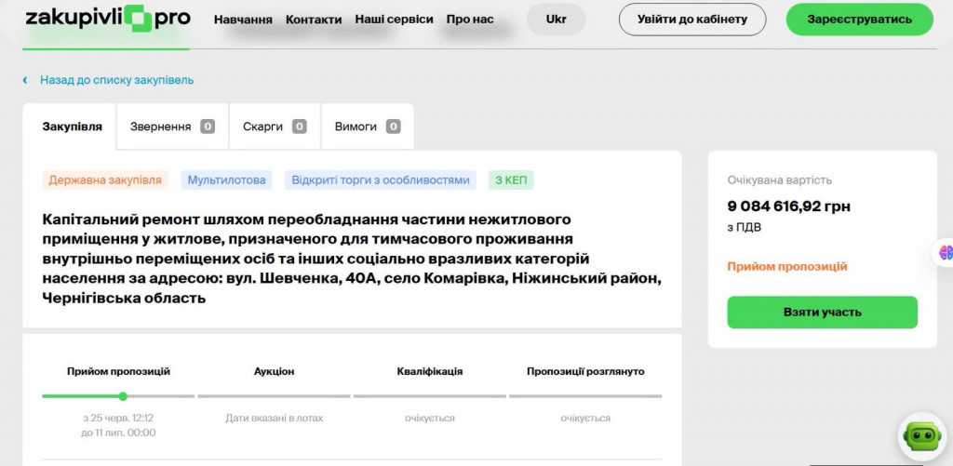
Task: Click the green progress dot on timeline
Action: pos(123,396)
